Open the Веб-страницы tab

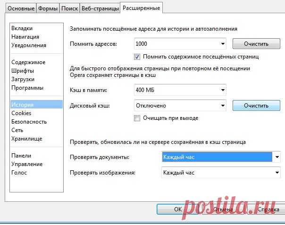(x=100, y=8)
